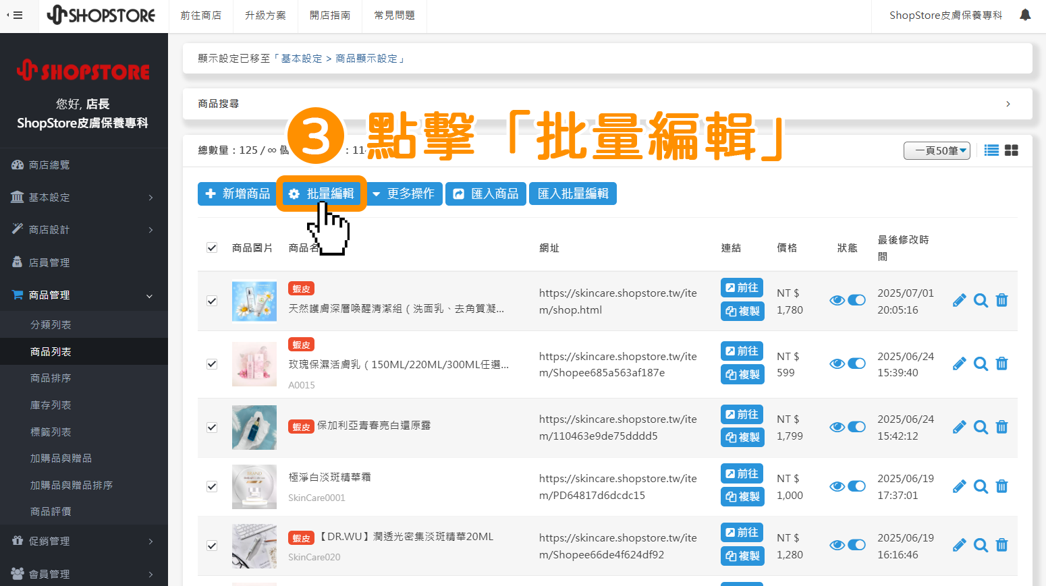
Task: Uncheck the 天然護膚深層喚醒清潔組 row checkbox
Action: [x=212, y=301]
